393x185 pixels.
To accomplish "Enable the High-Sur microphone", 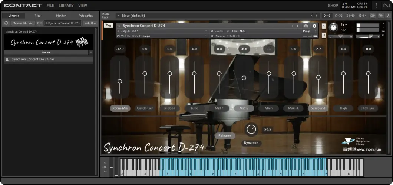I will point(368,108).
